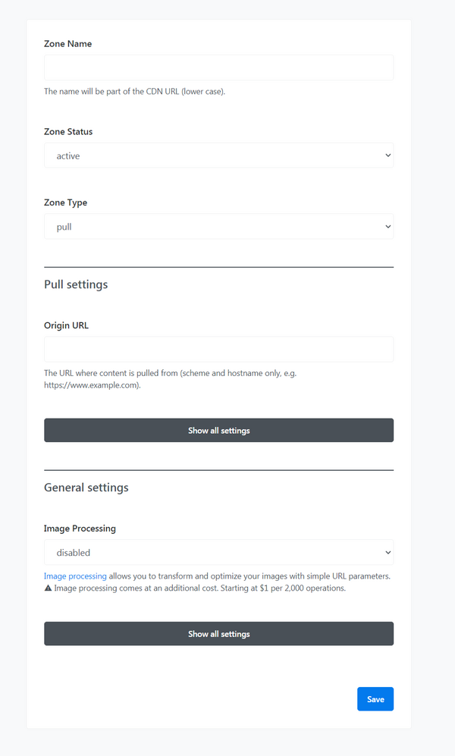455x756 pixels.
Task: Show all settings under General settings
Action: 218,633
